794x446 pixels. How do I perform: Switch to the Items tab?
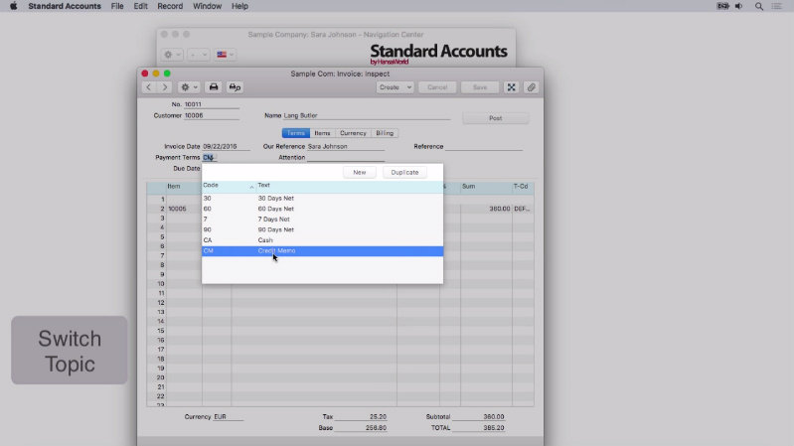(322, 133)
